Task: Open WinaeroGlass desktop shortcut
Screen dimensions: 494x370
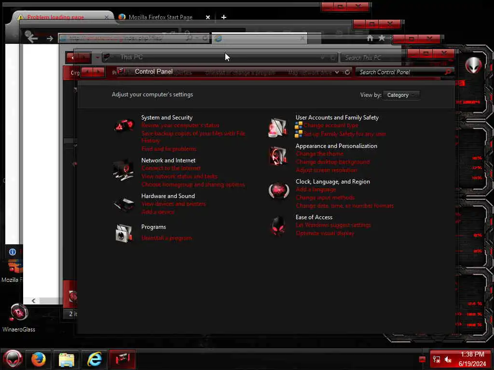Action: tap(19, 318)
